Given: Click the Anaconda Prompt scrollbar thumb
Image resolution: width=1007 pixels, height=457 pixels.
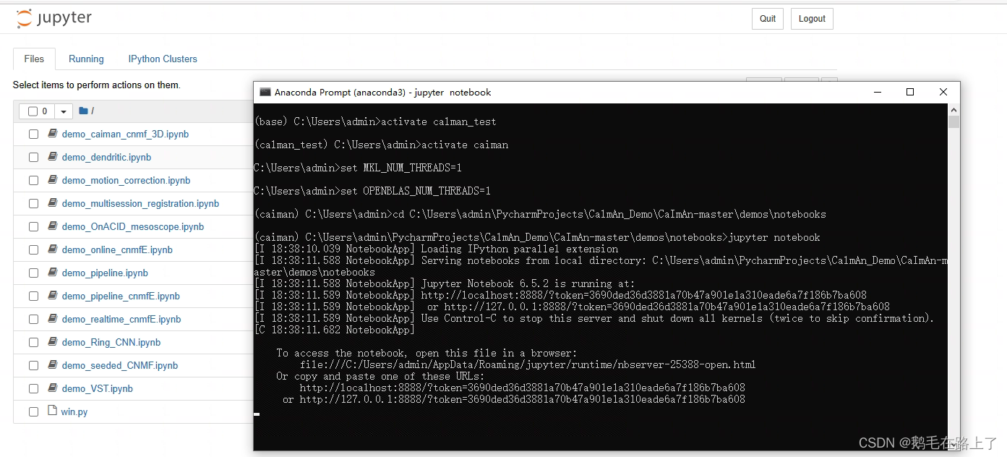Looking at the screenshot, I should [x=954, y=121].
